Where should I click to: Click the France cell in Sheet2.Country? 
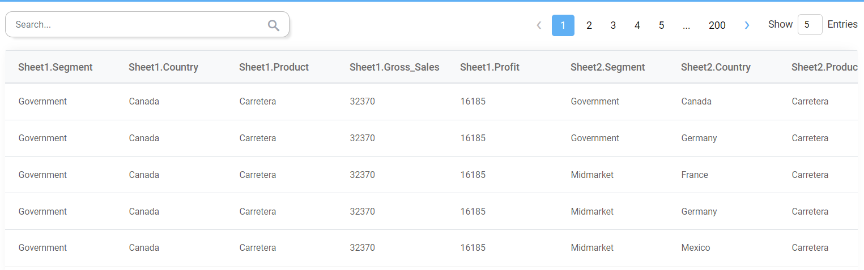pyautogui.click(x=695, y=175)
